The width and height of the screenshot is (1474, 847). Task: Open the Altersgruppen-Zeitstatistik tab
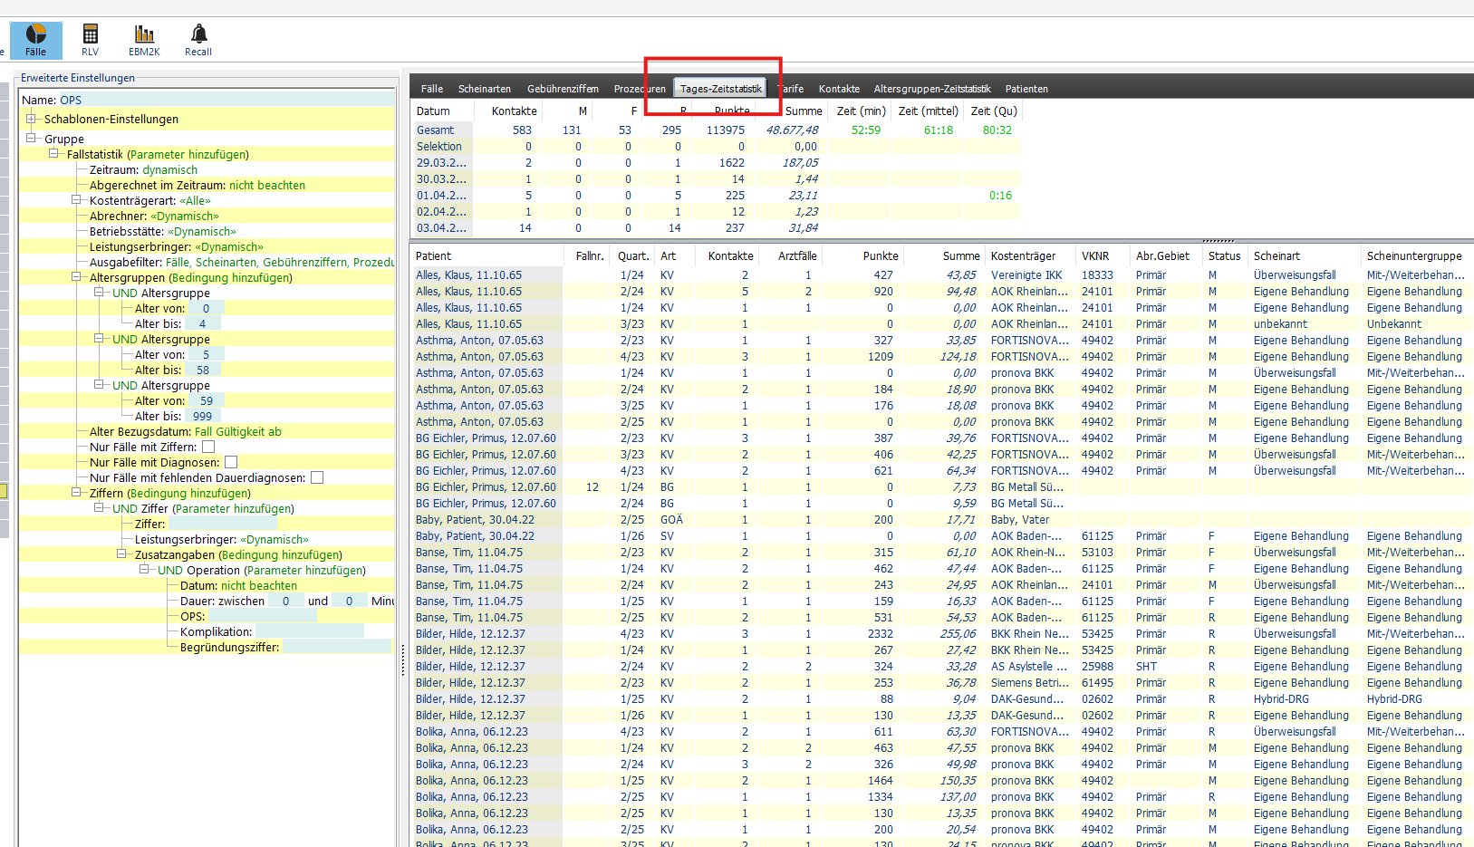[x=931, y=89]
